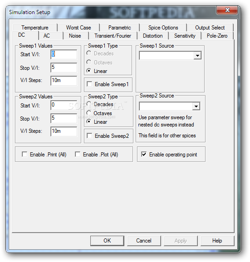Close the Simulation Setup dialog

tap(227, 10)
